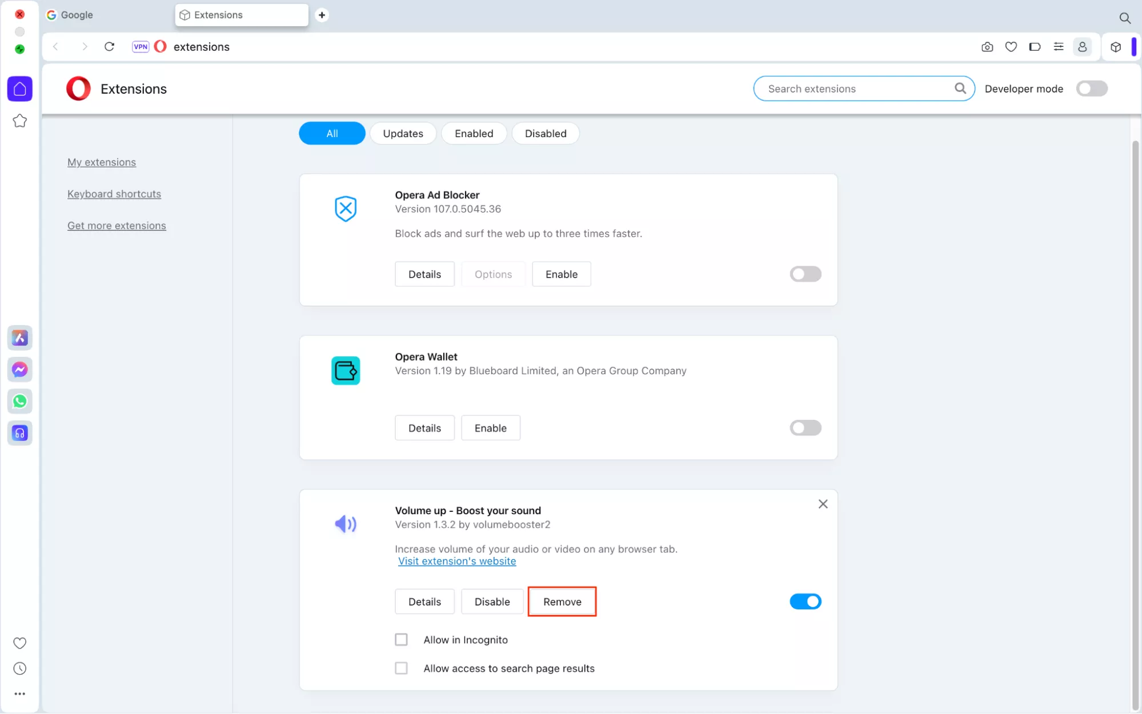Turn on the Opera Ad Blocker toggle
Image resolution: width=1142 pixels, height=714 pixels.
pyautogui.click(x=806, y=274)
